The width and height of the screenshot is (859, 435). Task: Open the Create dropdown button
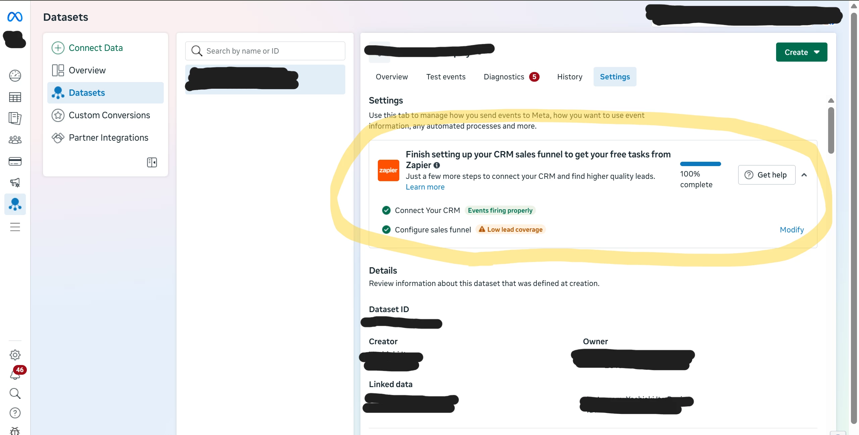[801, 52]
